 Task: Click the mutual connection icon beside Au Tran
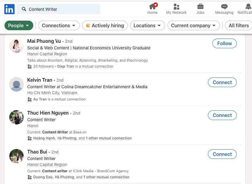(x=30, y=99)
